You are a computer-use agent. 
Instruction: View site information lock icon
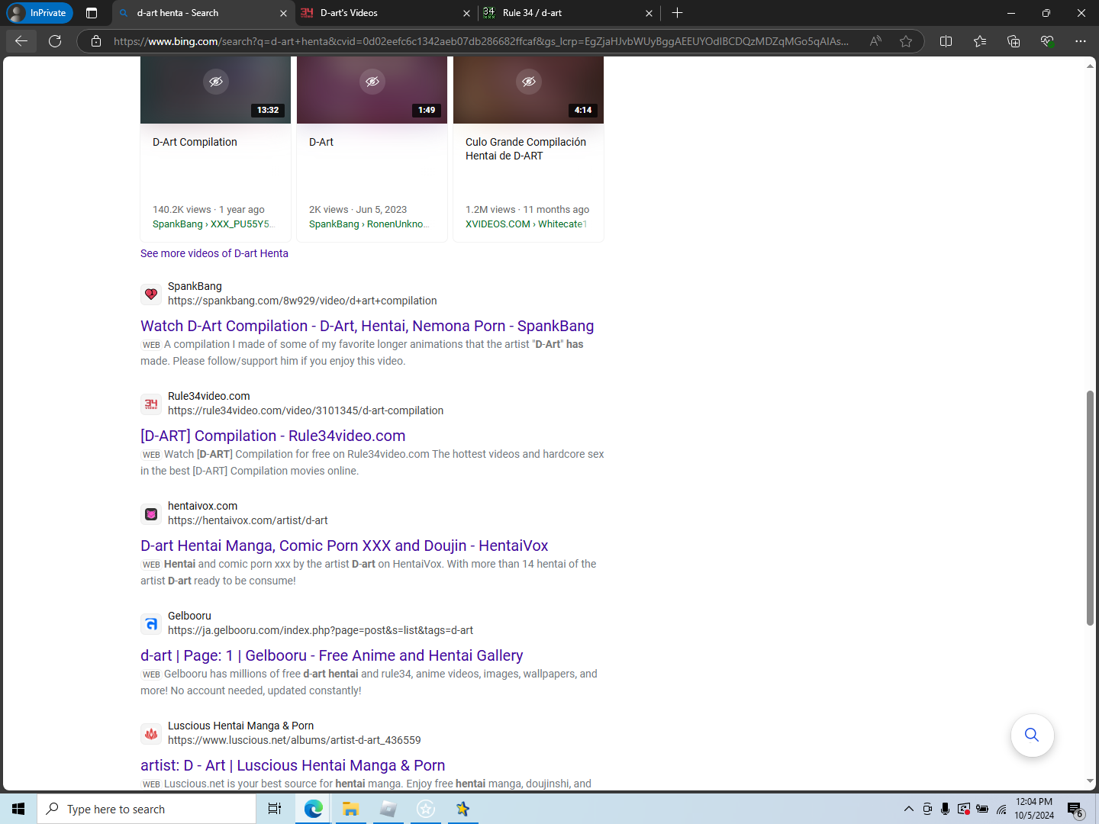(96, 41)
